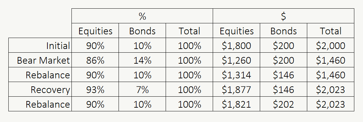Click the 14% bonds cell
Image resolution: width=363 pixels, height=122 pixels.
click(x=142, y=60)
